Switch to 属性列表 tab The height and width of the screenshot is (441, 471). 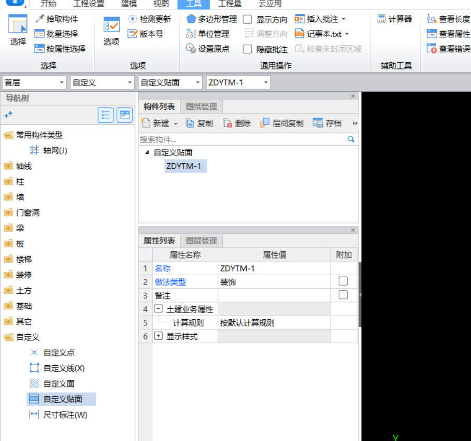[x=159, y=240]
